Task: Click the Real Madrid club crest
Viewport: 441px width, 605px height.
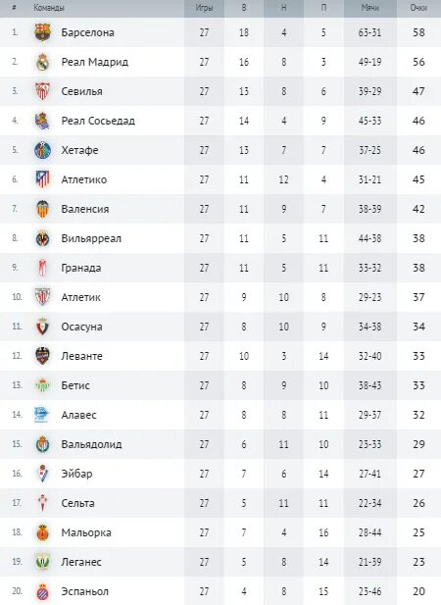Action: click(x=42, y=62)
